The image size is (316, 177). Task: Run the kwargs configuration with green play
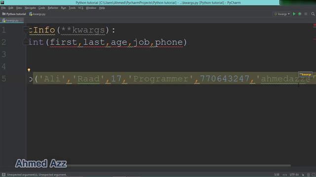point(294,14)
